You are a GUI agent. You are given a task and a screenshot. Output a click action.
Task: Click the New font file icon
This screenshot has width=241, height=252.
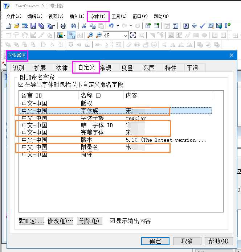pos(8,26)
